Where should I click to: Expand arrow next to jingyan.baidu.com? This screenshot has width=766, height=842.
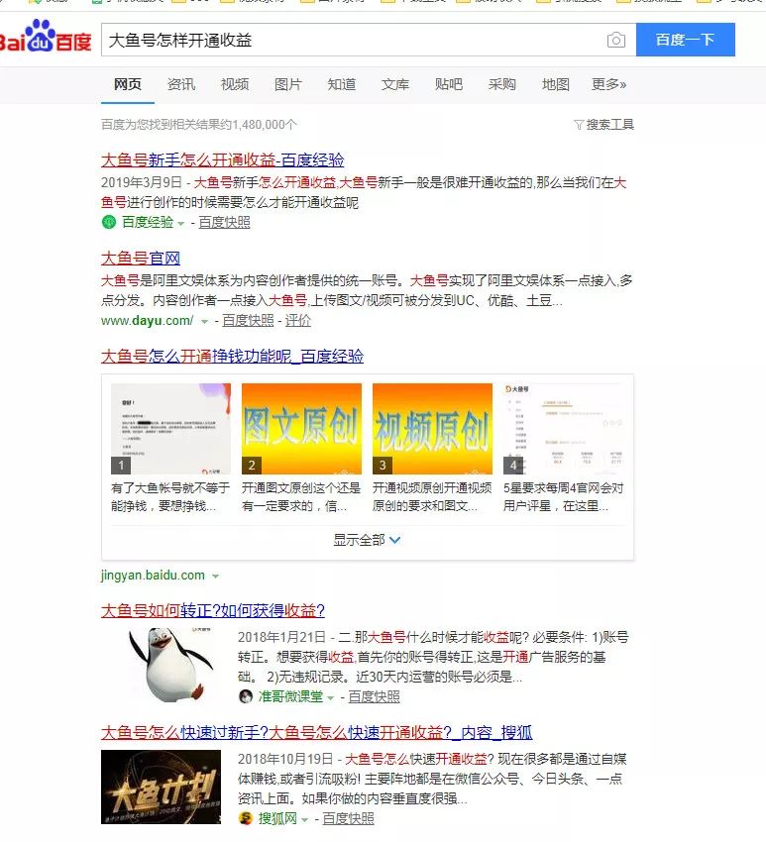tap(215, 577)
